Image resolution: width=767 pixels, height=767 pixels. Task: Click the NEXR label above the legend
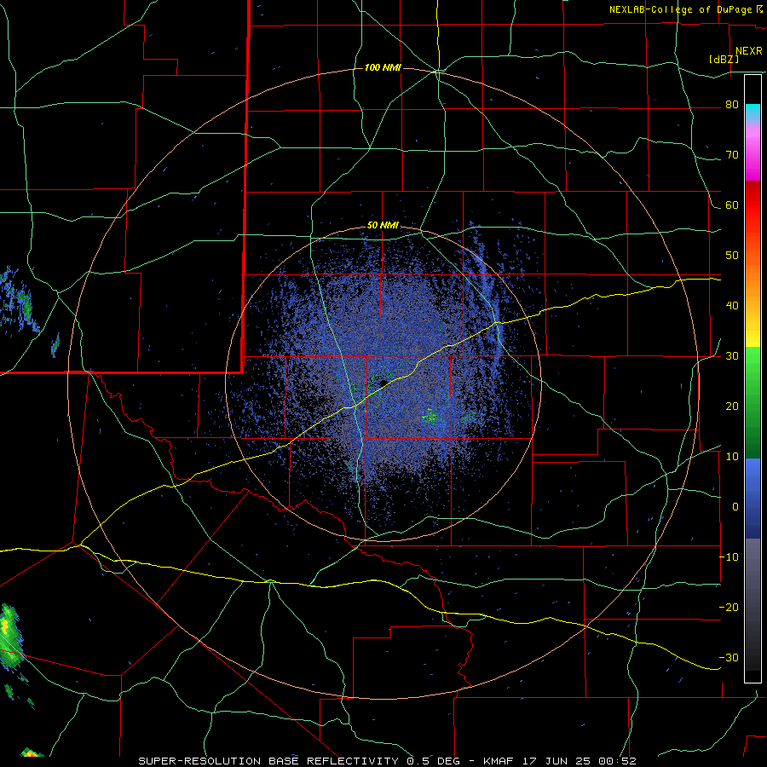click(749, 51)
